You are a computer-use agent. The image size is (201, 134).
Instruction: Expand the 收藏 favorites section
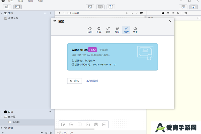coord(2,128)
